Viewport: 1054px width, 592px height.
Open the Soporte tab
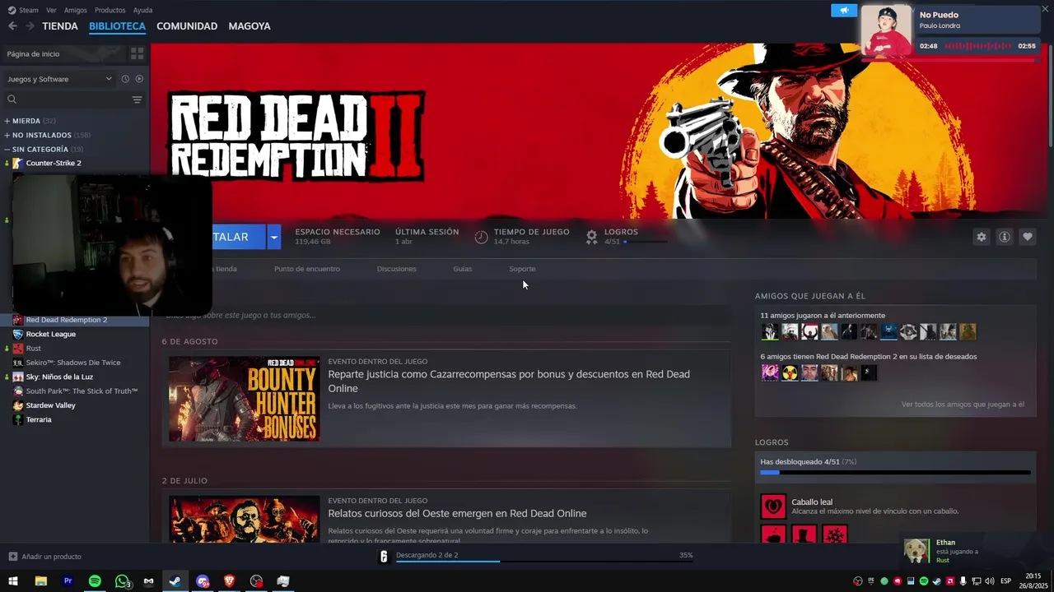click(522, 269)
